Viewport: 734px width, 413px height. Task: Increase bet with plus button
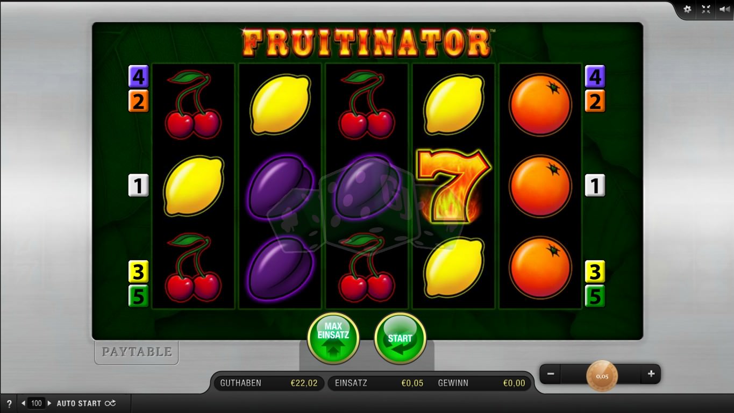[x=651, y=374]
